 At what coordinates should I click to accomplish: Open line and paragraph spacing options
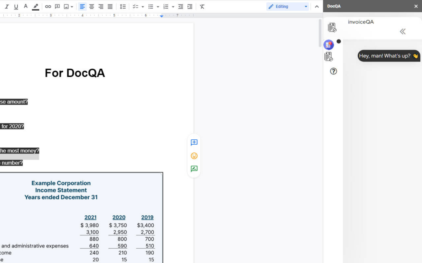click(x=122, y=6)
